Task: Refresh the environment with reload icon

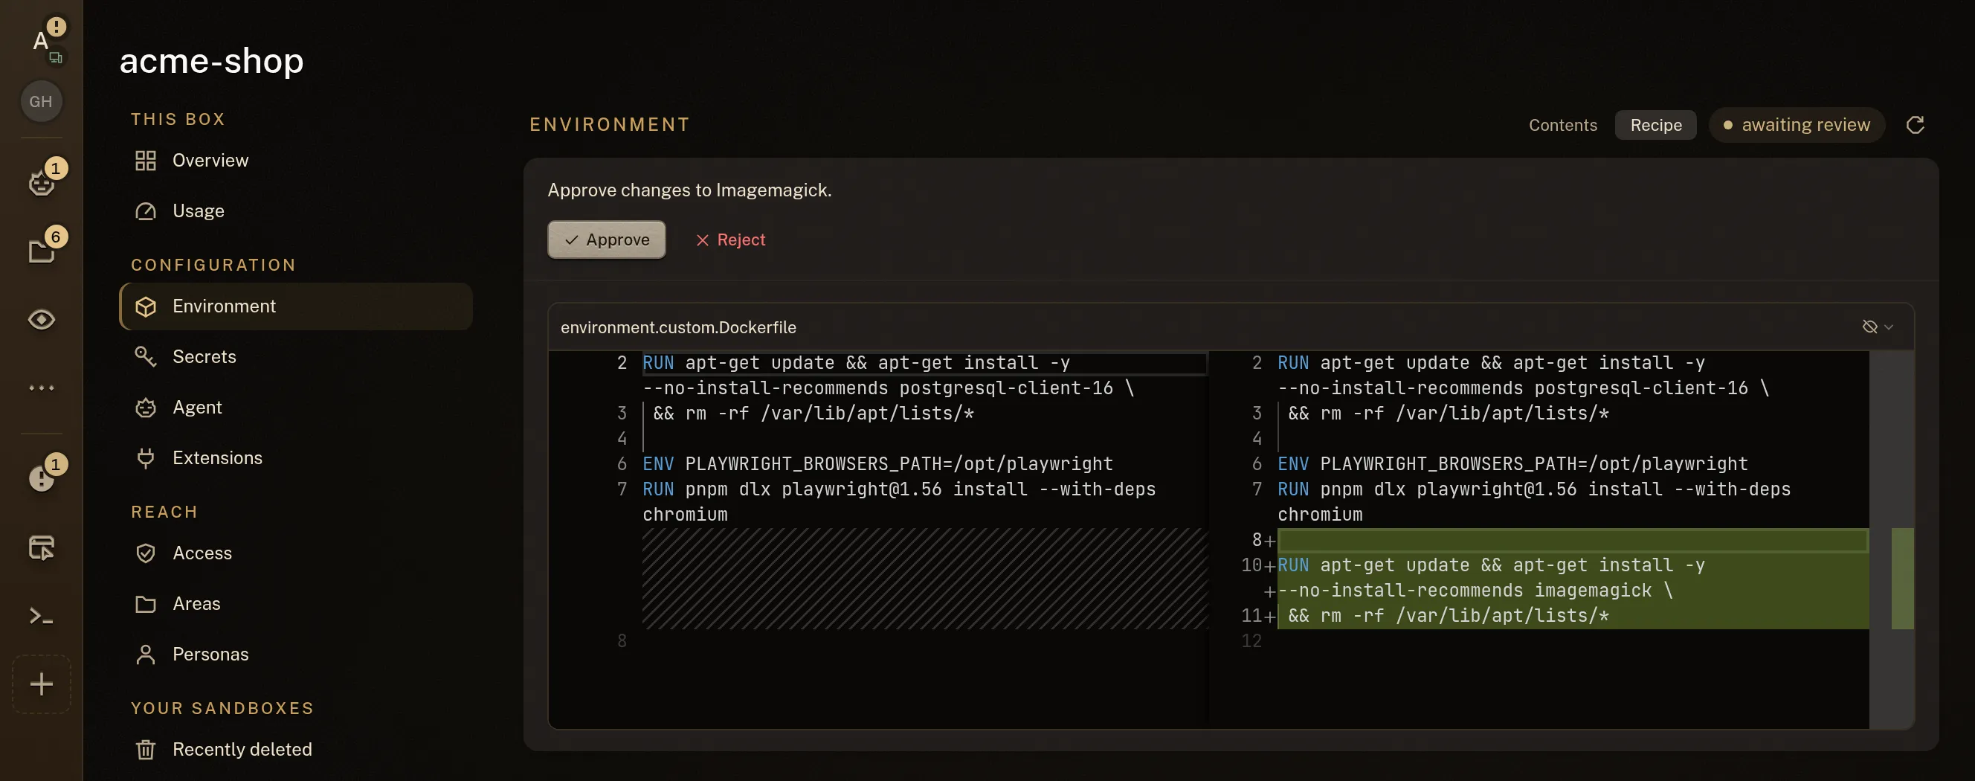Action: (1915, 125)
